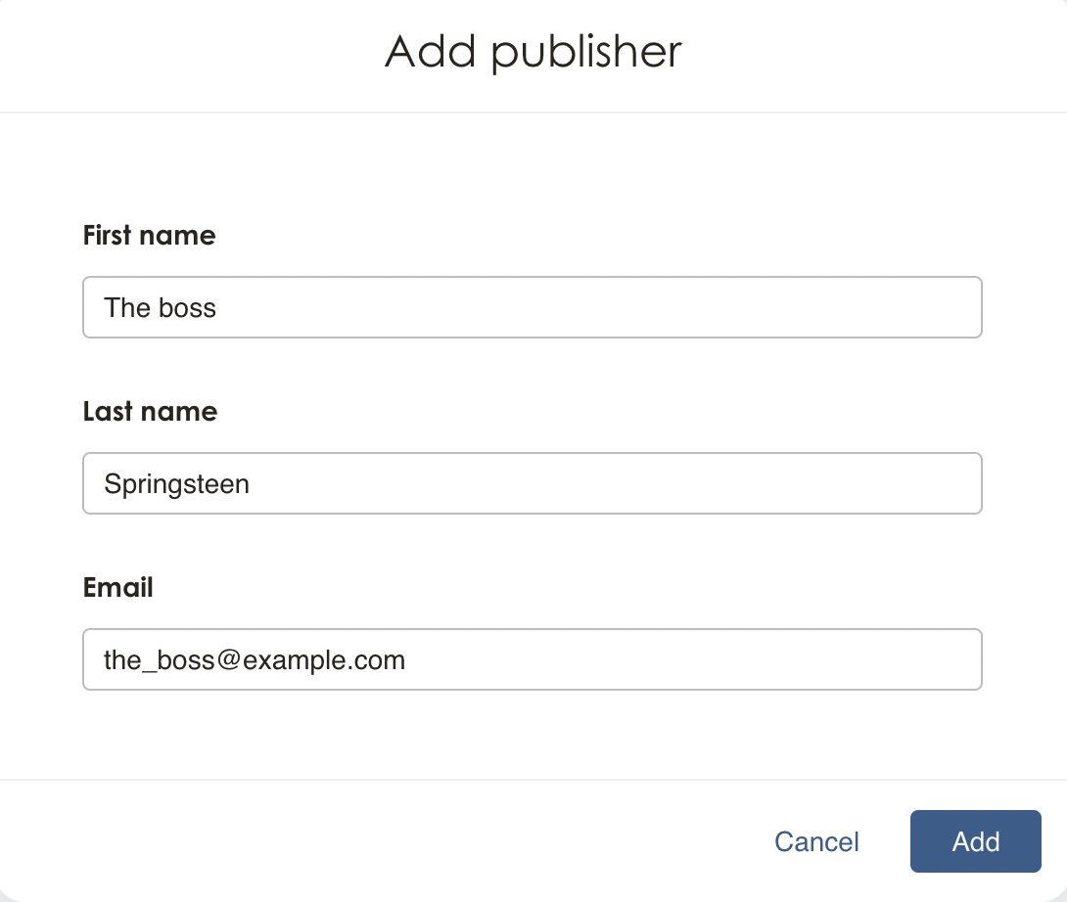
Task: Click the First name label
Action: 149,236
